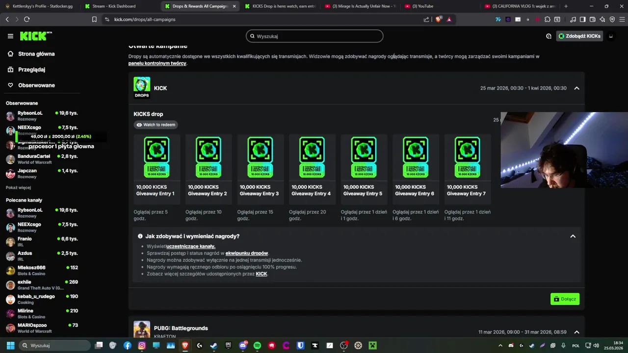628x353 pixels.
Task: Select the Giveaway Entry 3 reward card
Action: (x=260, y=169)
